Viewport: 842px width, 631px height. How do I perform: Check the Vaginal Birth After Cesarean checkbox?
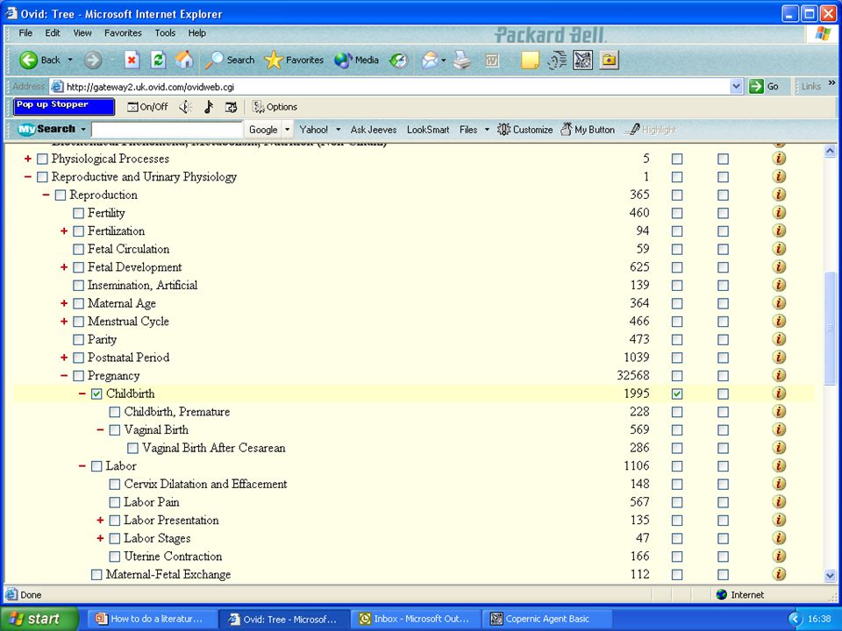(x=132, y=448)
